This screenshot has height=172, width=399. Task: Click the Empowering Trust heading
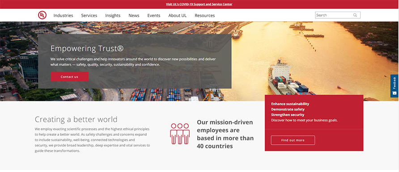(x=87, y=48)
